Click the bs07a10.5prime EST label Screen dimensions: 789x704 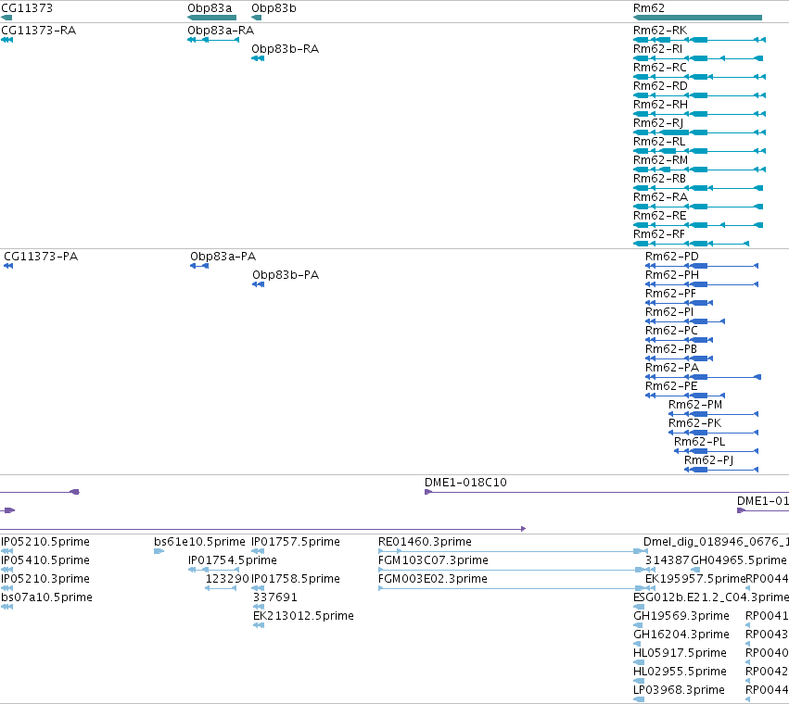pyautogui.click(x=46, y=597)
